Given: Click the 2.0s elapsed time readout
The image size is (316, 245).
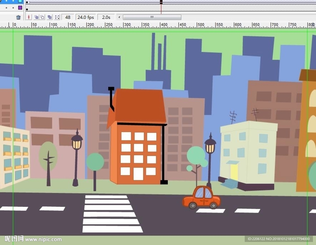Looking at the screenshot, I should point(106,17).
